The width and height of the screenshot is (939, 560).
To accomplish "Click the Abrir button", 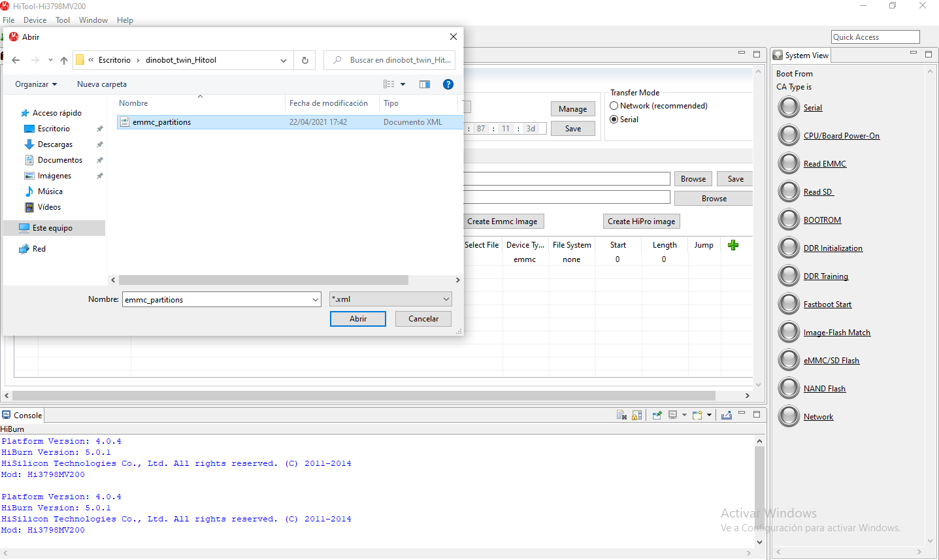I will [357, 319].
